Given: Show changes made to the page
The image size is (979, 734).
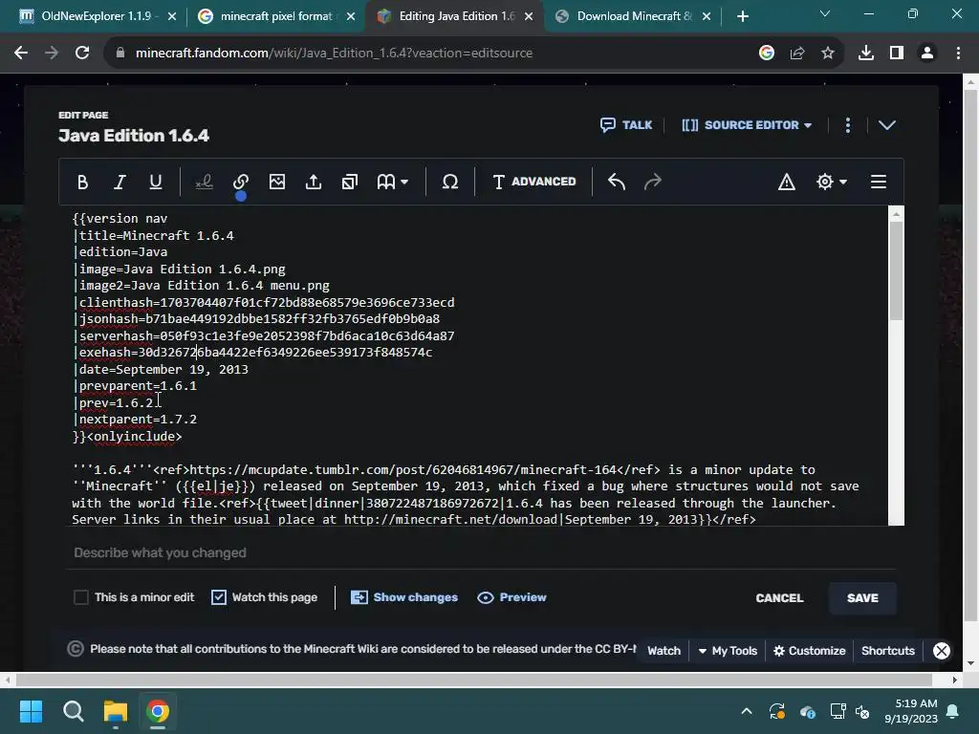Looking at the screenshot, I should pos(404,597).
